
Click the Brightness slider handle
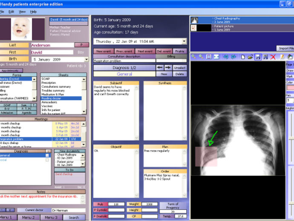291,138
